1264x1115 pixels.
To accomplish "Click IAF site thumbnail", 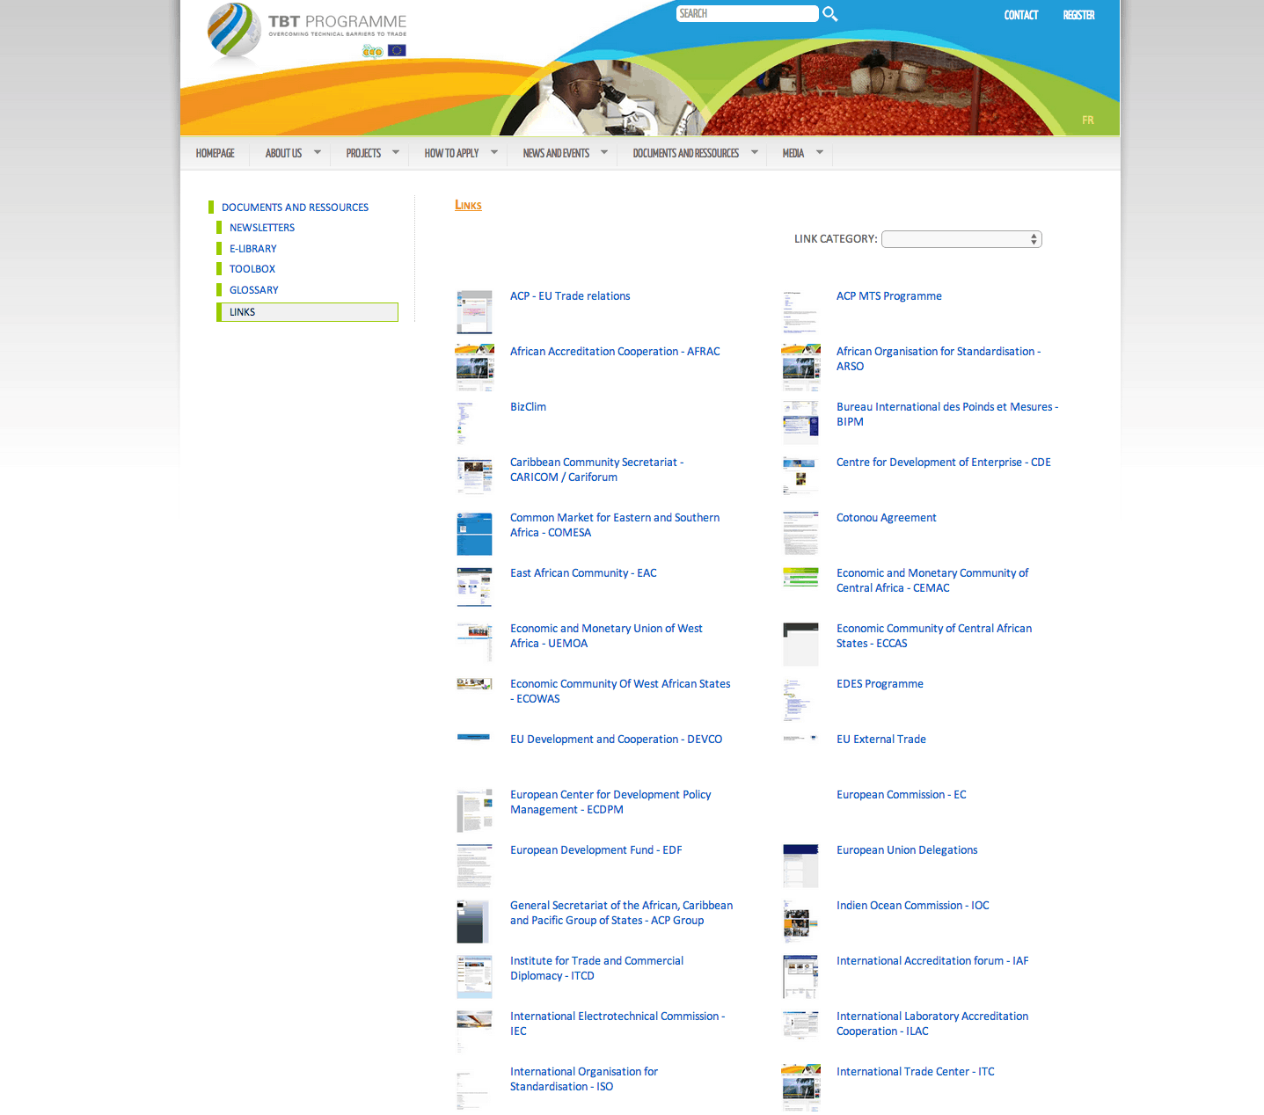I will point(800,977).
